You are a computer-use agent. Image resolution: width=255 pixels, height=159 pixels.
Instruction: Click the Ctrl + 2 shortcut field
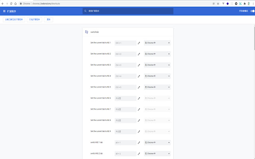coord(126,54)
